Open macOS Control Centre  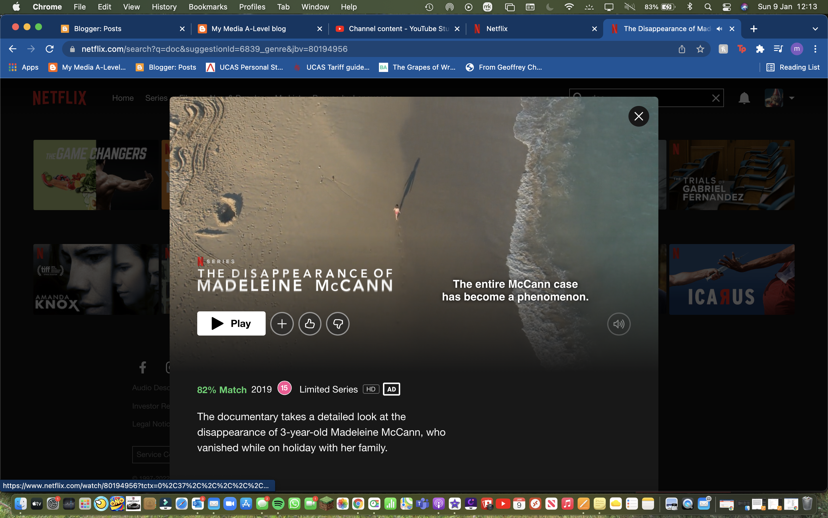[727, 7]
